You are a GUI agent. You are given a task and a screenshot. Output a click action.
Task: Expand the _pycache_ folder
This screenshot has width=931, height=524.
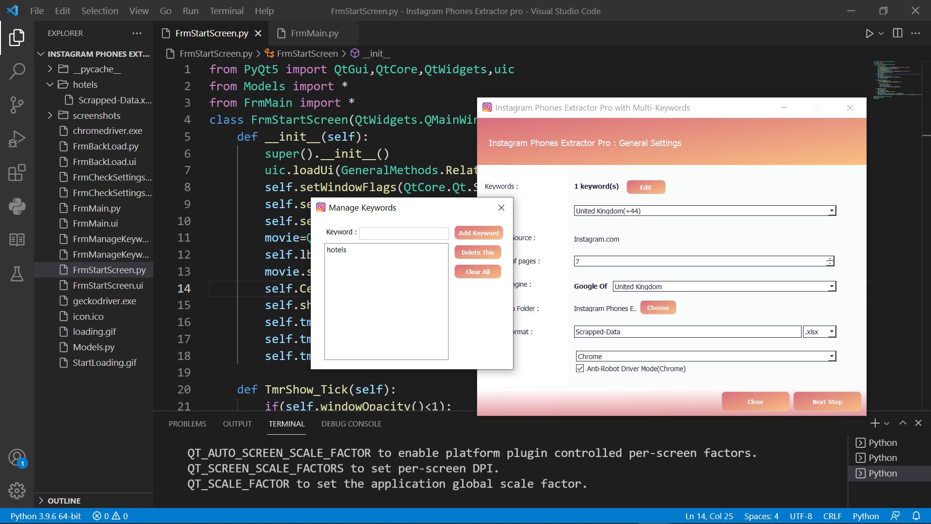(50, 69)
